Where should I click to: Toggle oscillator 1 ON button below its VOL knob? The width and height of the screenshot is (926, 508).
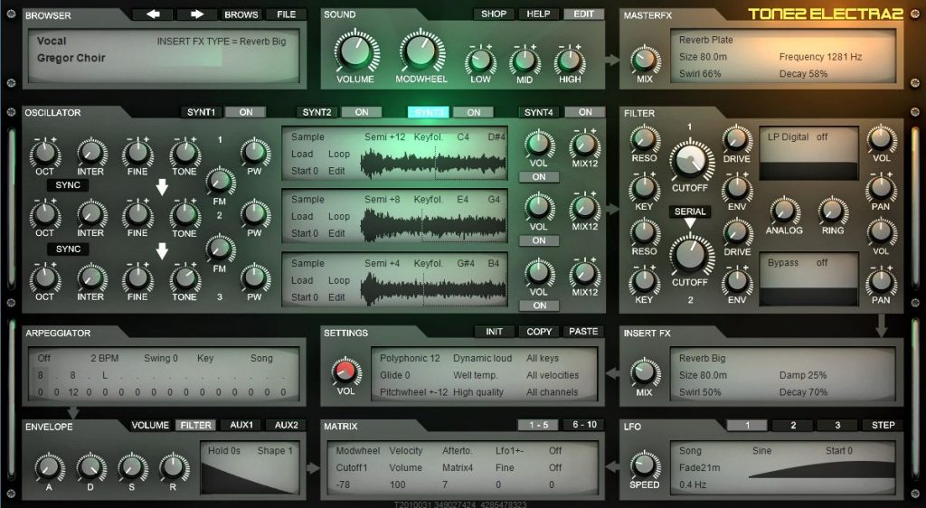point(539,177)
